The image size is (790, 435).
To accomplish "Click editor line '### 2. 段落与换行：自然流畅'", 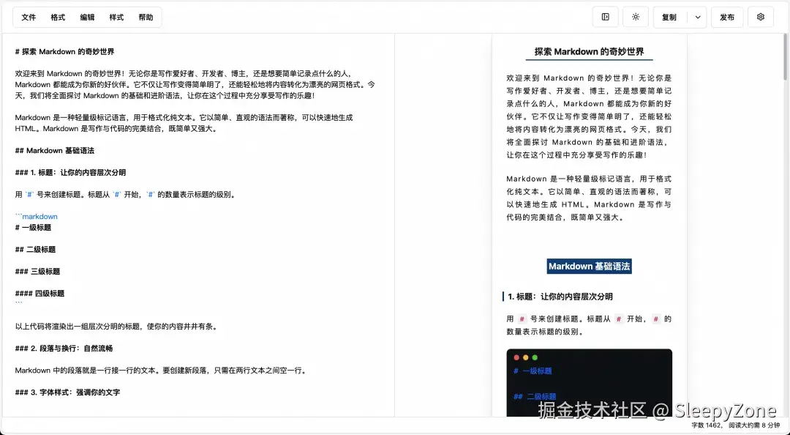I will coord(64,348).
